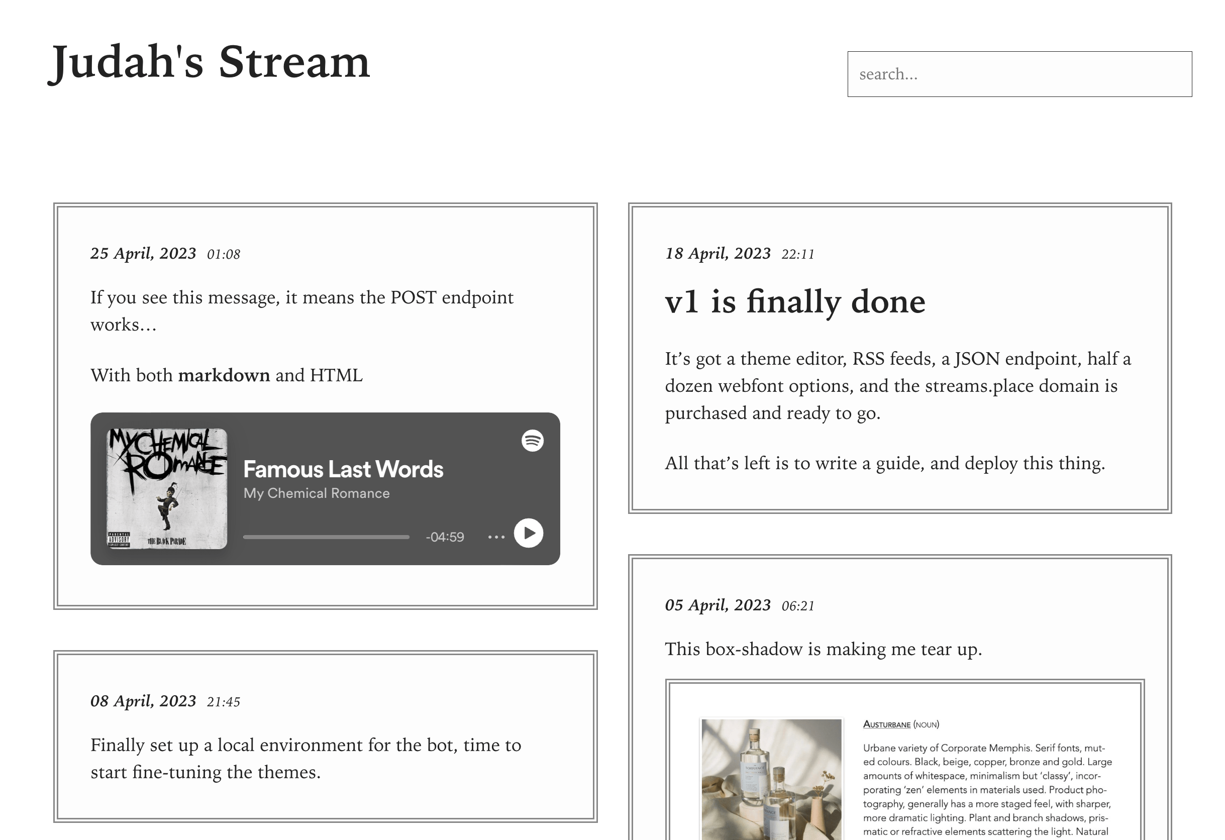Click the 21:45 timestamp
Image resolution: width=1225 pixels, height=840 pixels.
coord(224,702)
